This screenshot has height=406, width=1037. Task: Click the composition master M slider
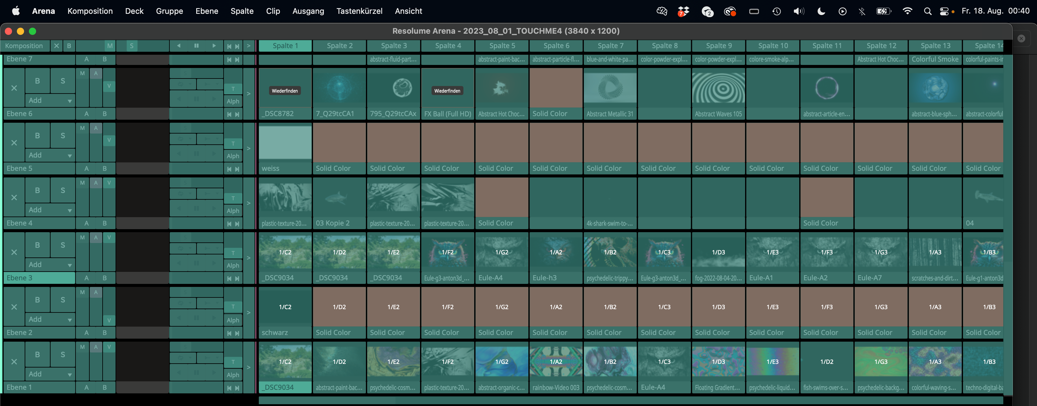(x=110, y=46)
